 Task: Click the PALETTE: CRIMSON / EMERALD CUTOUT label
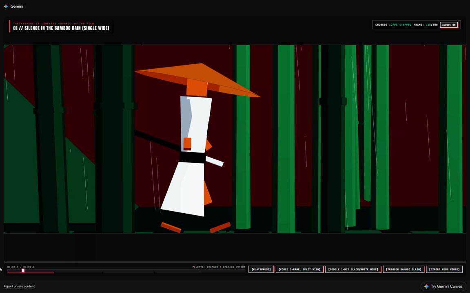[x=219, y=267]
